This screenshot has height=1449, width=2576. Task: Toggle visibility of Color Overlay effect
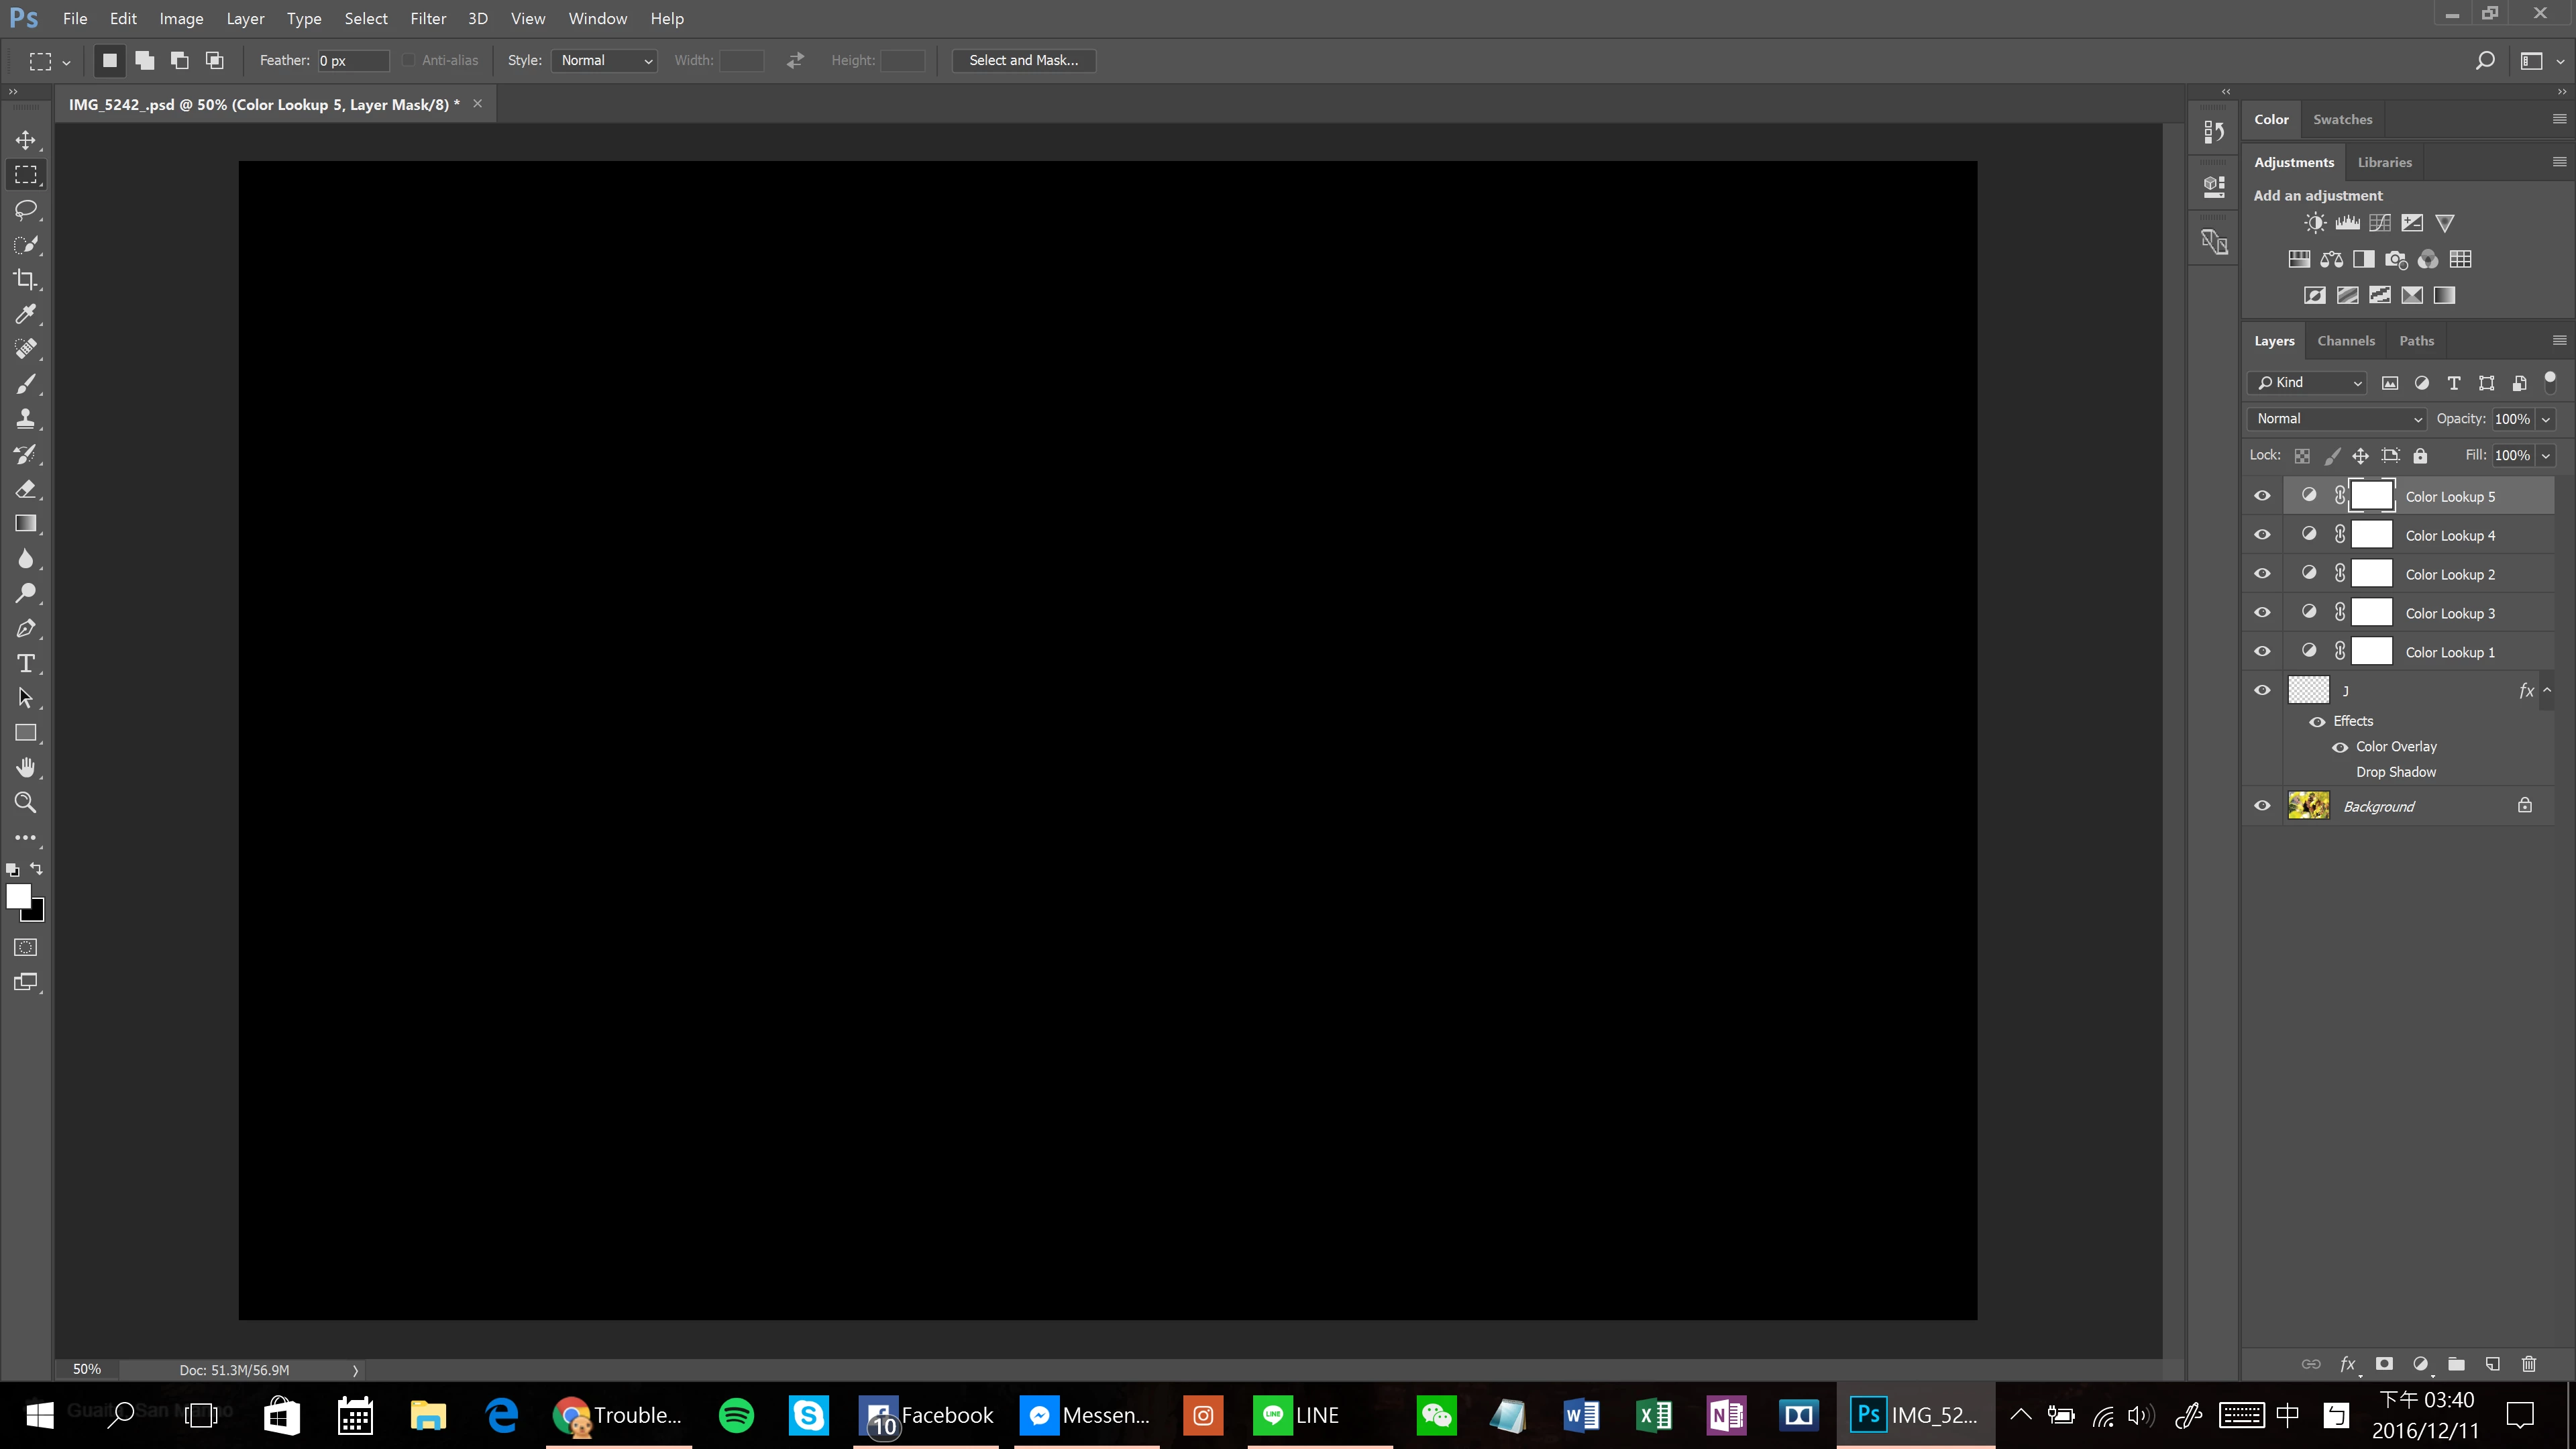2340,747
